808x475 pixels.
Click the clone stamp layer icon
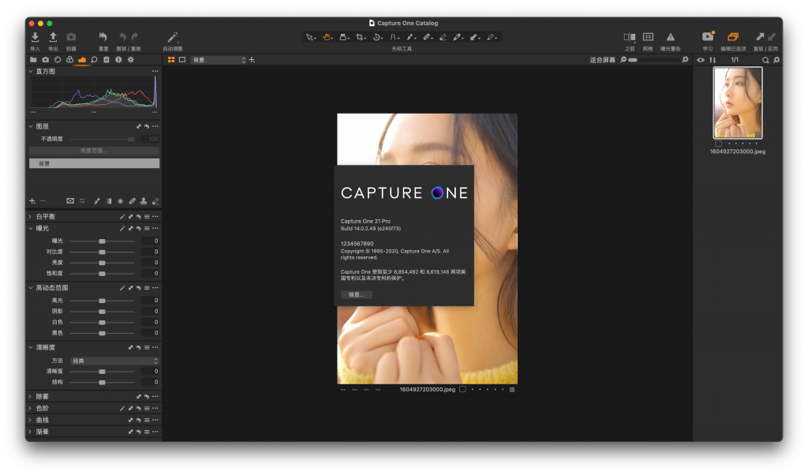(x=144, y=201)
